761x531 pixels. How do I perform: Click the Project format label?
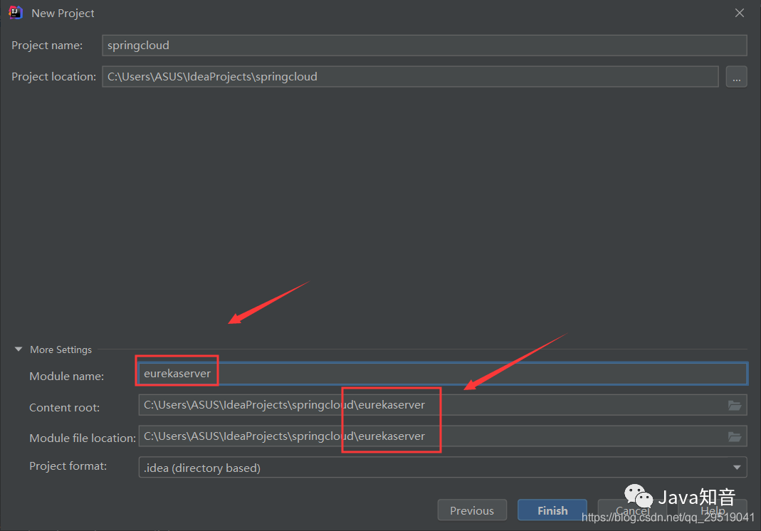68,466
